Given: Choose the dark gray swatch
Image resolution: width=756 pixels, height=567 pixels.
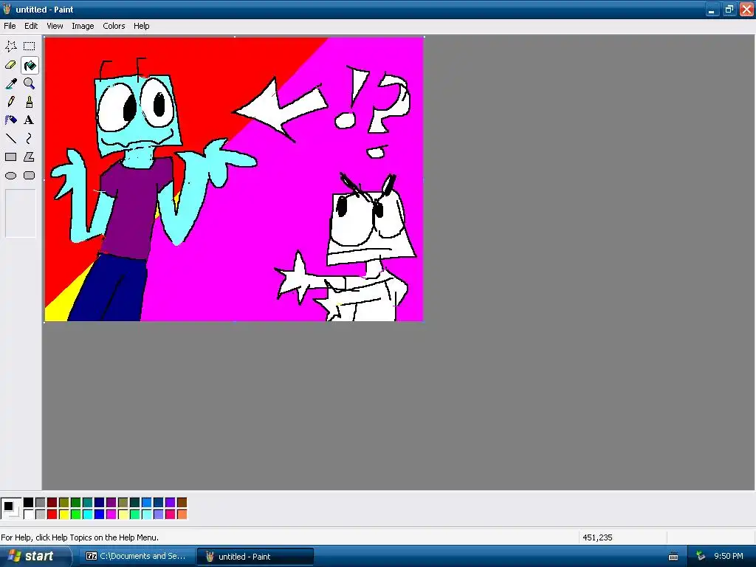Looking at the screenshot, I should point(41,503).
